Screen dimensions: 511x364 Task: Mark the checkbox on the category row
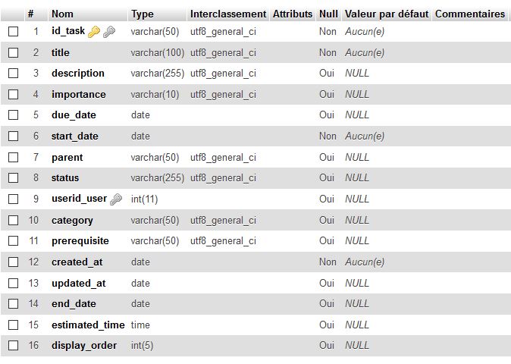(x=14, y=220)
